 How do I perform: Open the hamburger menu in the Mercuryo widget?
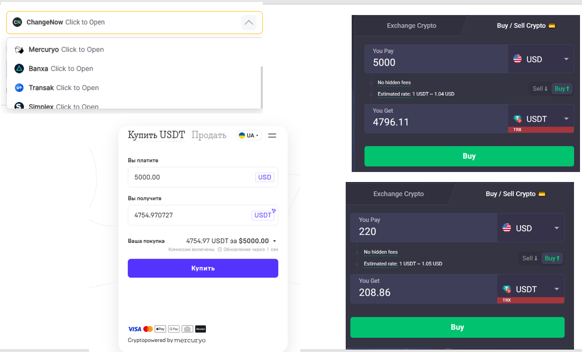272,135
